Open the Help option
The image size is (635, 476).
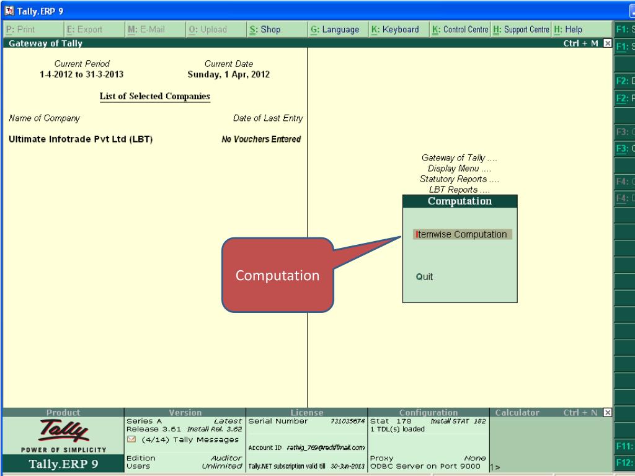click(x=582, y=30)
